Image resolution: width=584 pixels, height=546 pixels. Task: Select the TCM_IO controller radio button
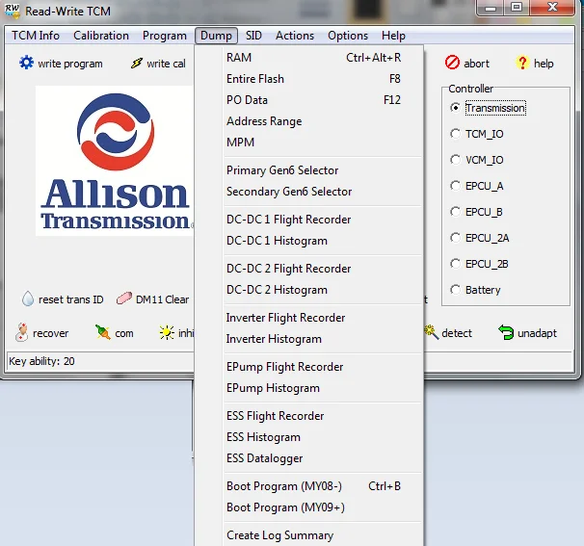point(455,134)
